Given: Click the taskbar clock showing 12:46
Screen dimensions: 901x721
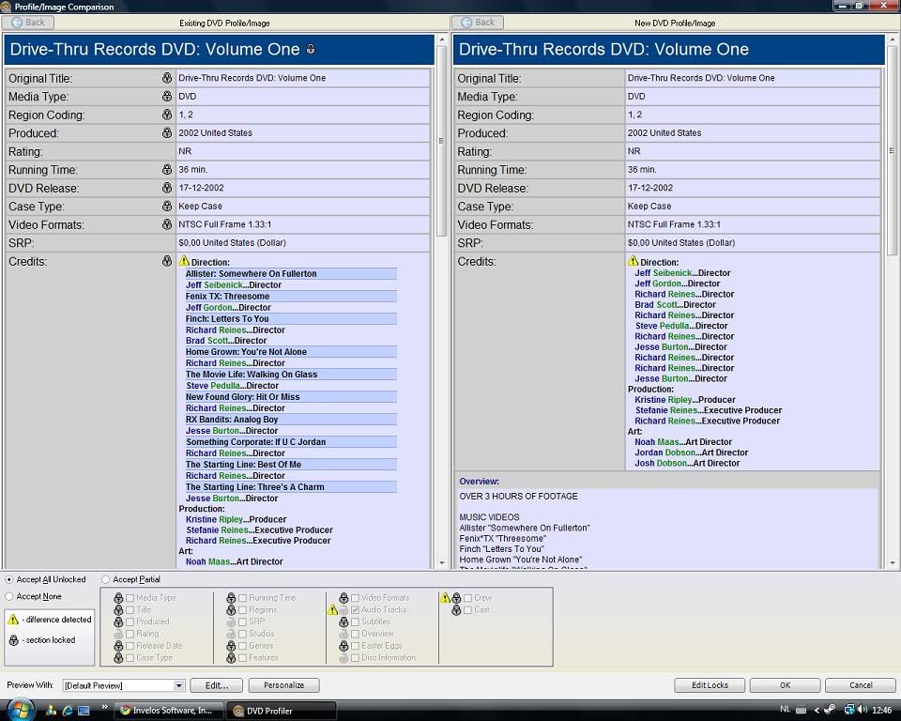Looking at the screenshot, I should point(882,710).
